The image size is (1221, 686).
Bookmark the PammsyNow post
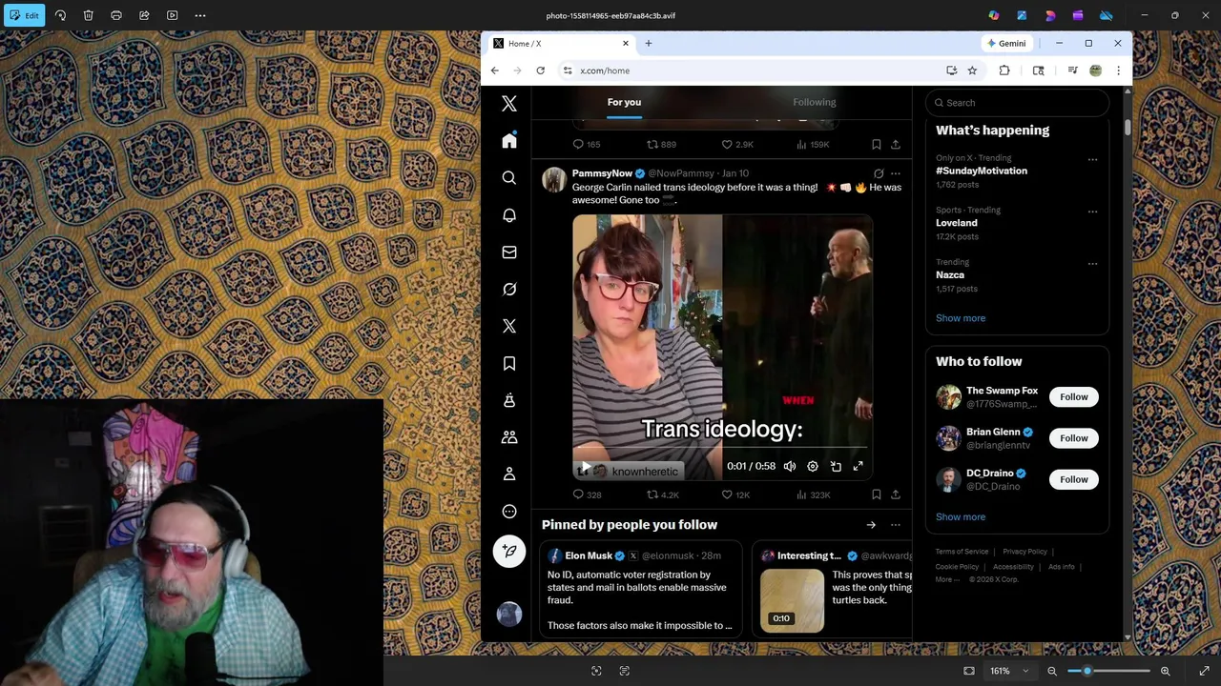[x=876, y=494]
